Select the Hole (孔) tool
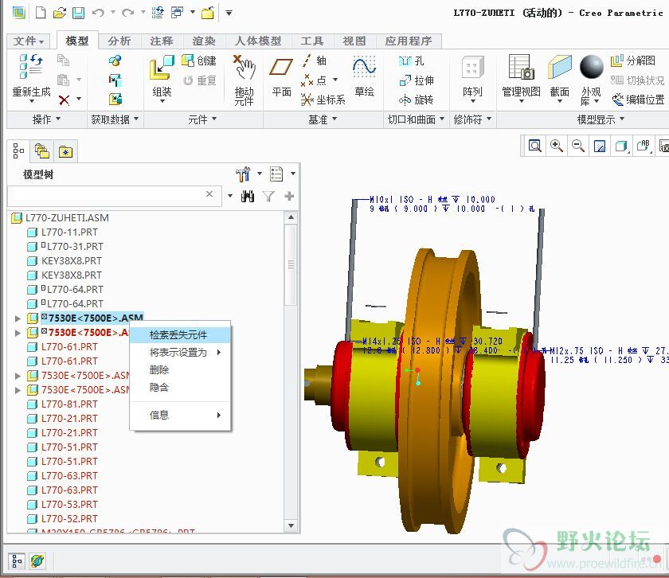Screen dimensions: 669x578 pos(411,61)
